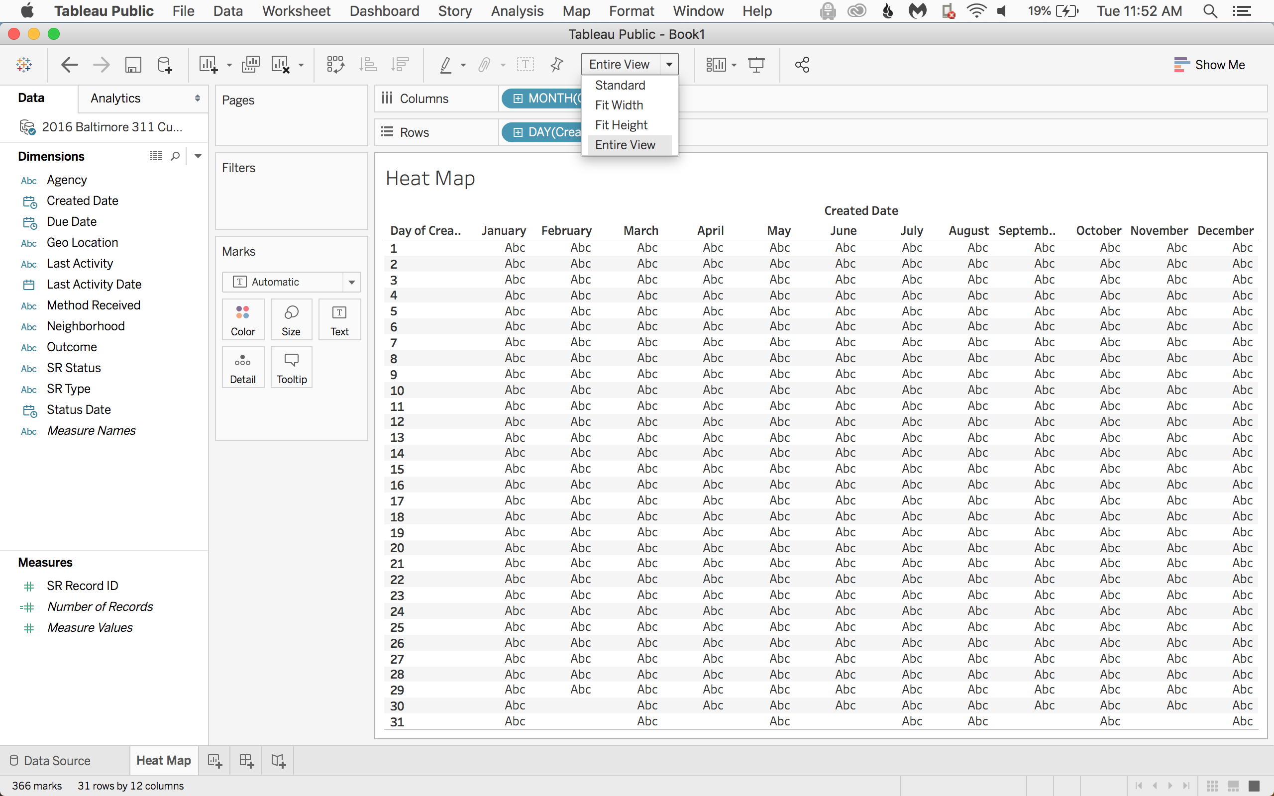Screen dimensions: 1274x796
Task: Click the Wi-Fi menu bar icon
Action: coord(976,11)
